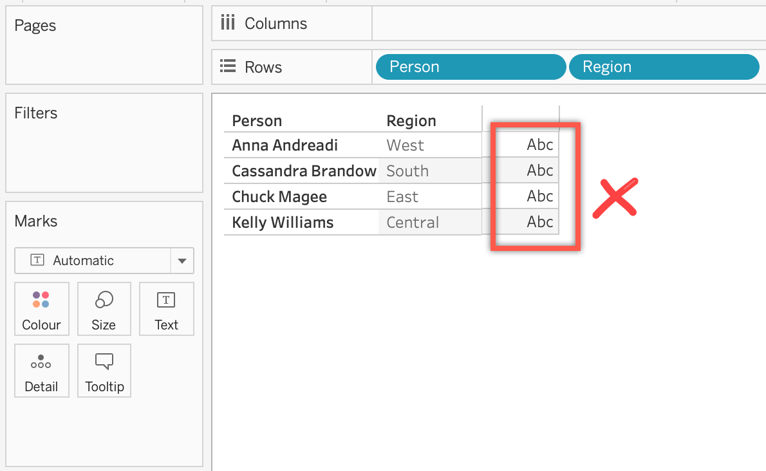This screenshot has width=766, height=471.
Task: Click the Tooltip marks card icon
Action: click(104, 362)
